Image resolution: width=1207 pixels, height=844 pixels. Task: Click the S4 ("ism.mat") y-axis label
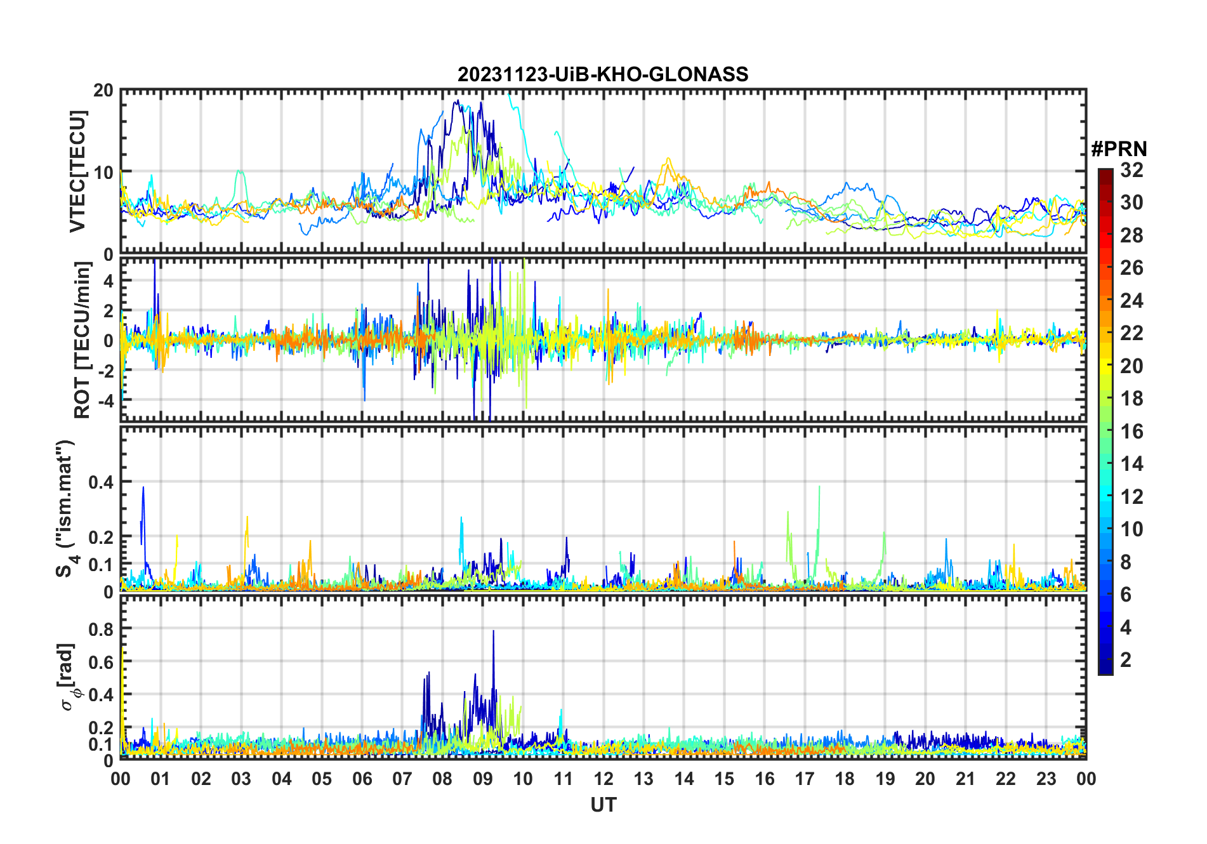point(66,509)
